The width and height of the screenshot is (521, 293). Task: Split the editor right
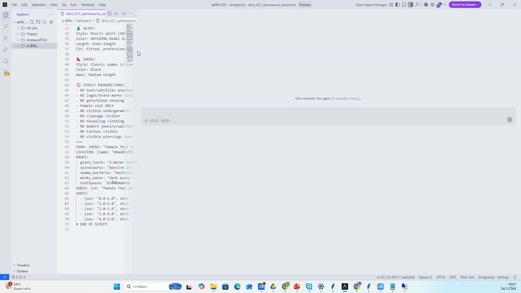[x=109, y=14]
